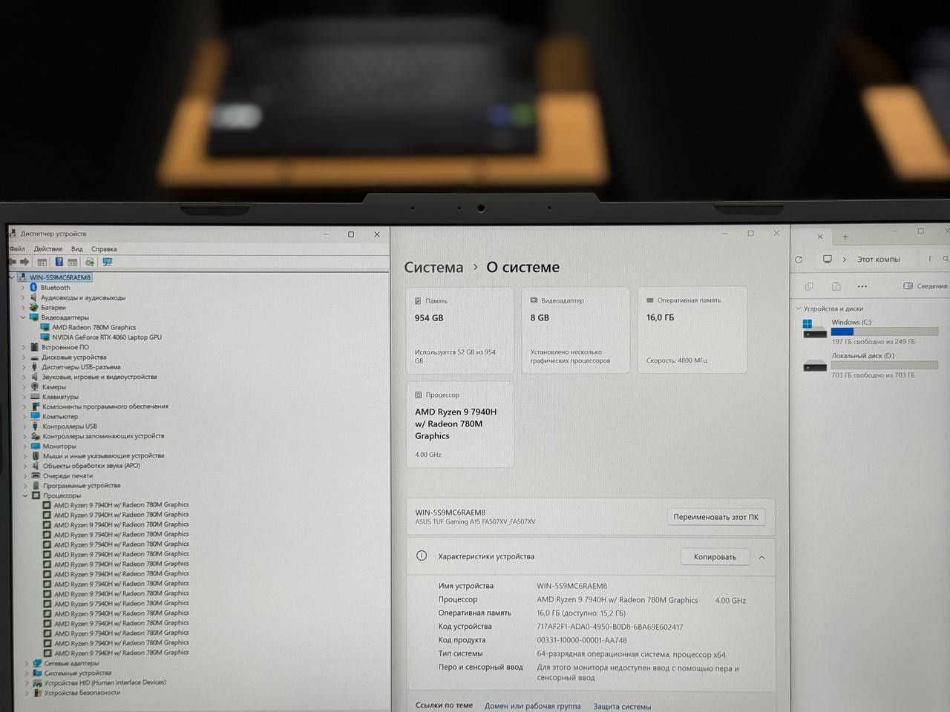
Task: Click the Bluetooth device category icon
Action: tap(33, 287)
